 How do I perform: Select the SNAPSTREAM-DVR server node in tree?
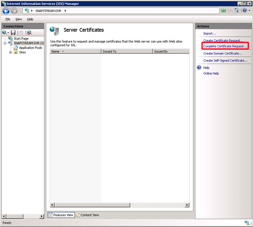(x=28, y=43)
